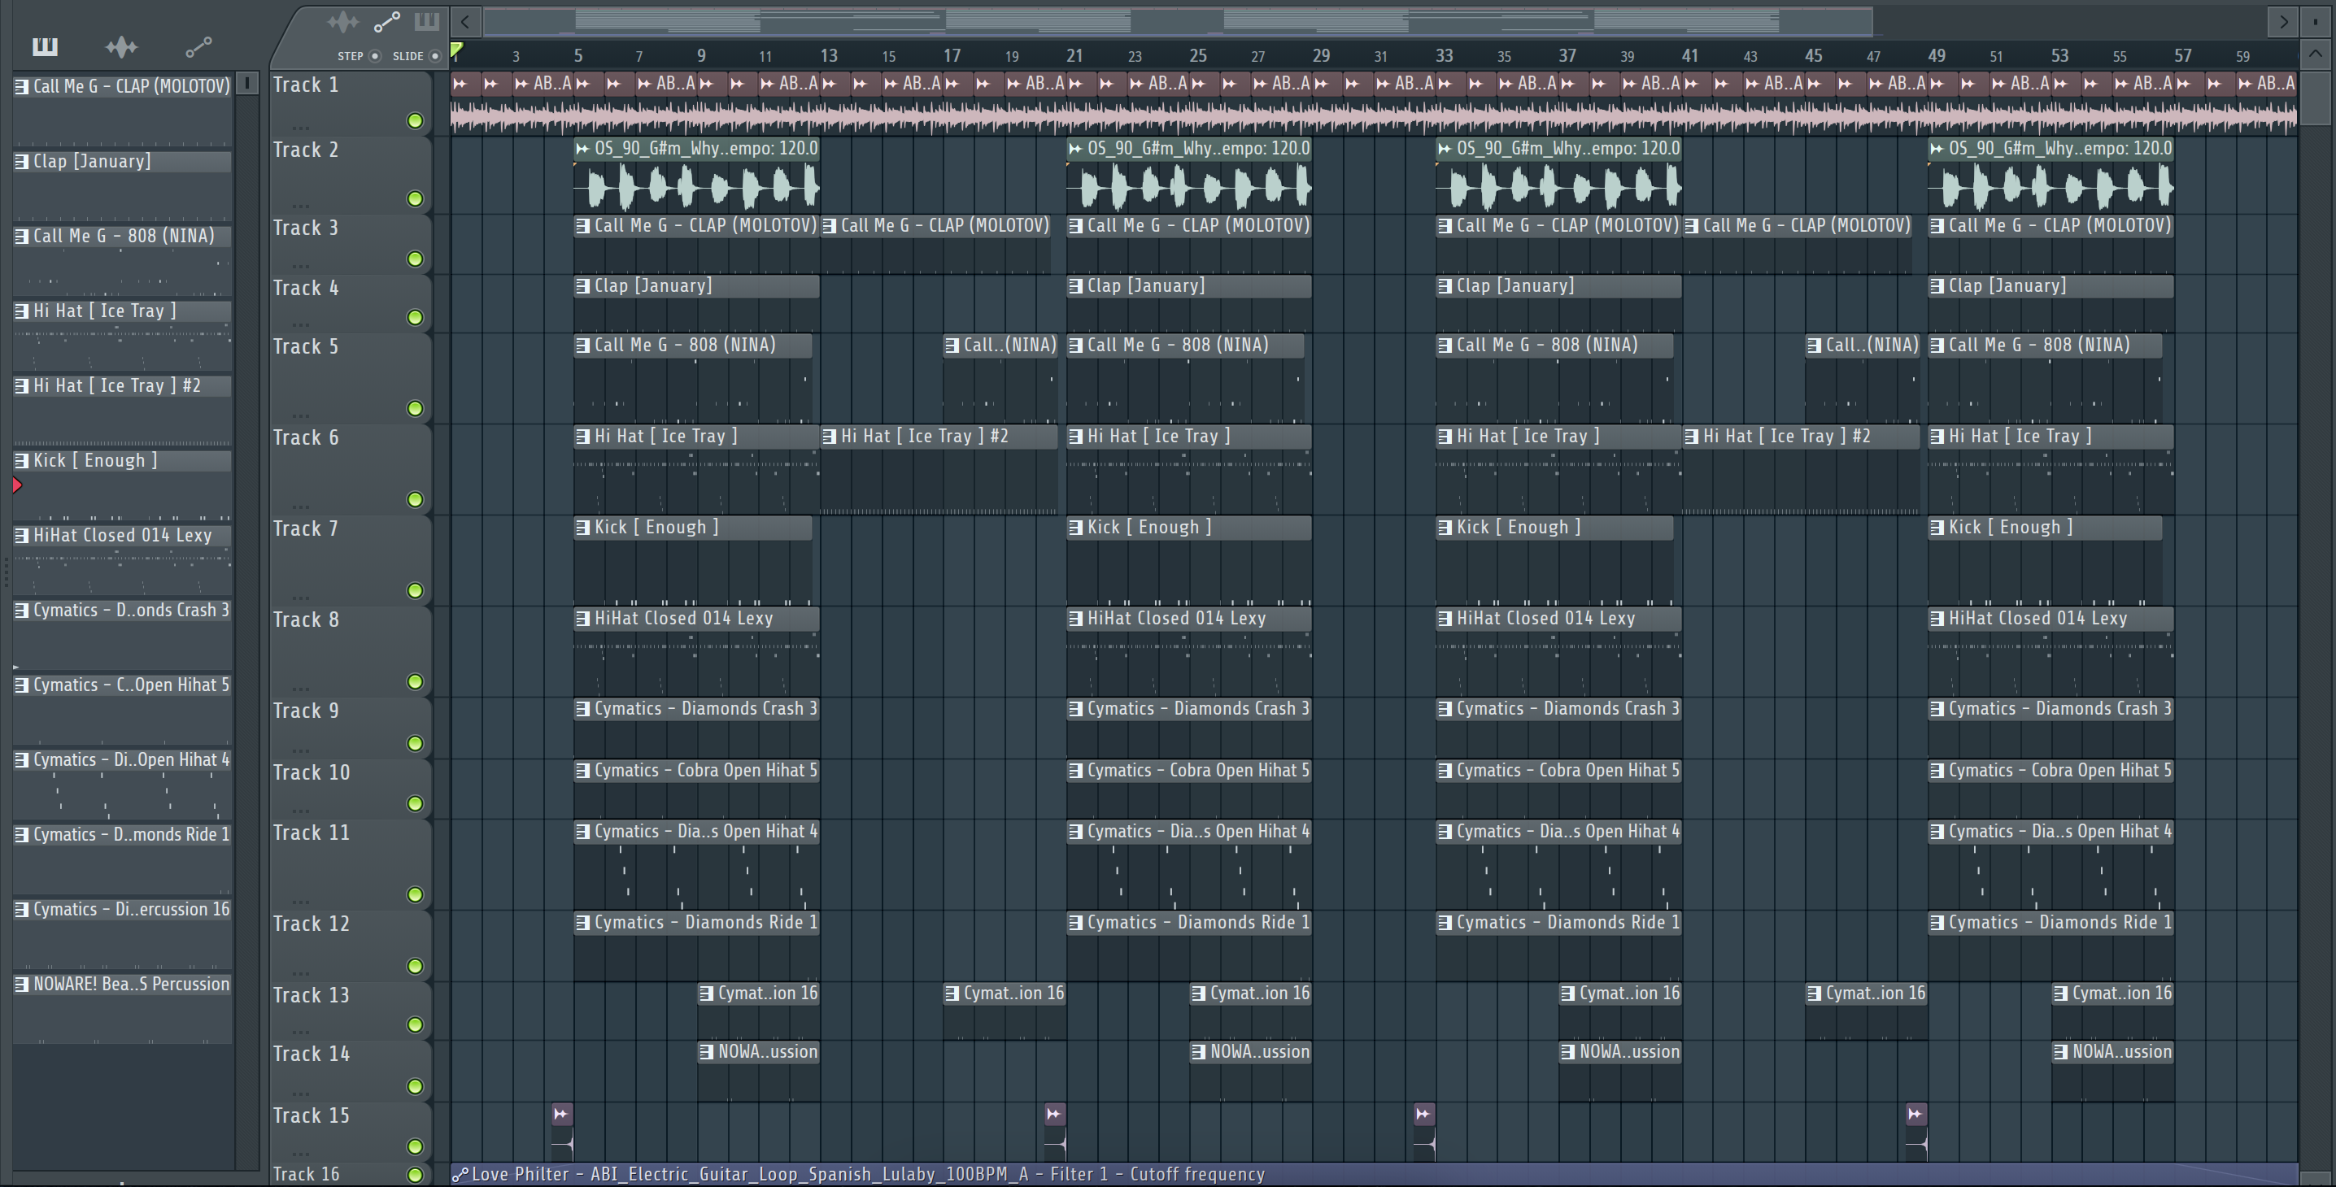Select the audio waveform picker icon
The width and height of the screenshot is (2336, 1187).
(x=120, y=46)
